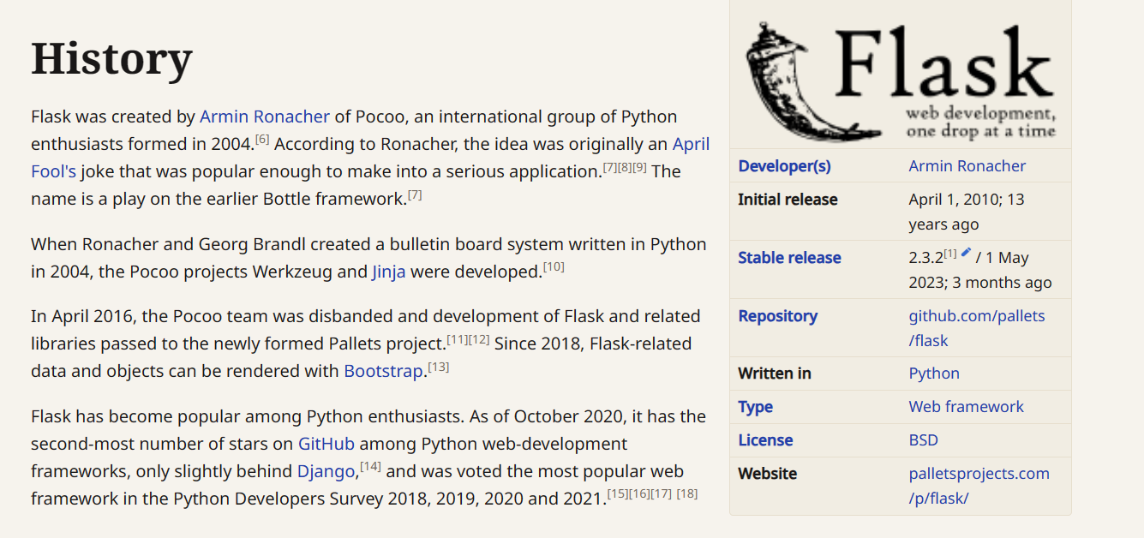Screen dimensions: 1144x538
Task: Open the GitHub link in paragraph
Action: pos(326,444)
